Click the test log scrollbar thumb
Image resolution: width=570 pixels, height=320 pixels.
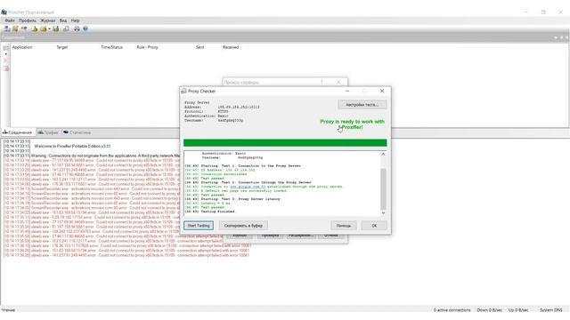[383, 188]
